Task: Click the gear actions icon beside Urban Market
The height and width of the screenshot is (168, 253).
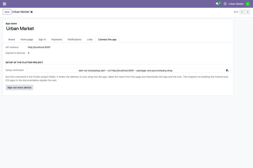Action: coord(32,12)
